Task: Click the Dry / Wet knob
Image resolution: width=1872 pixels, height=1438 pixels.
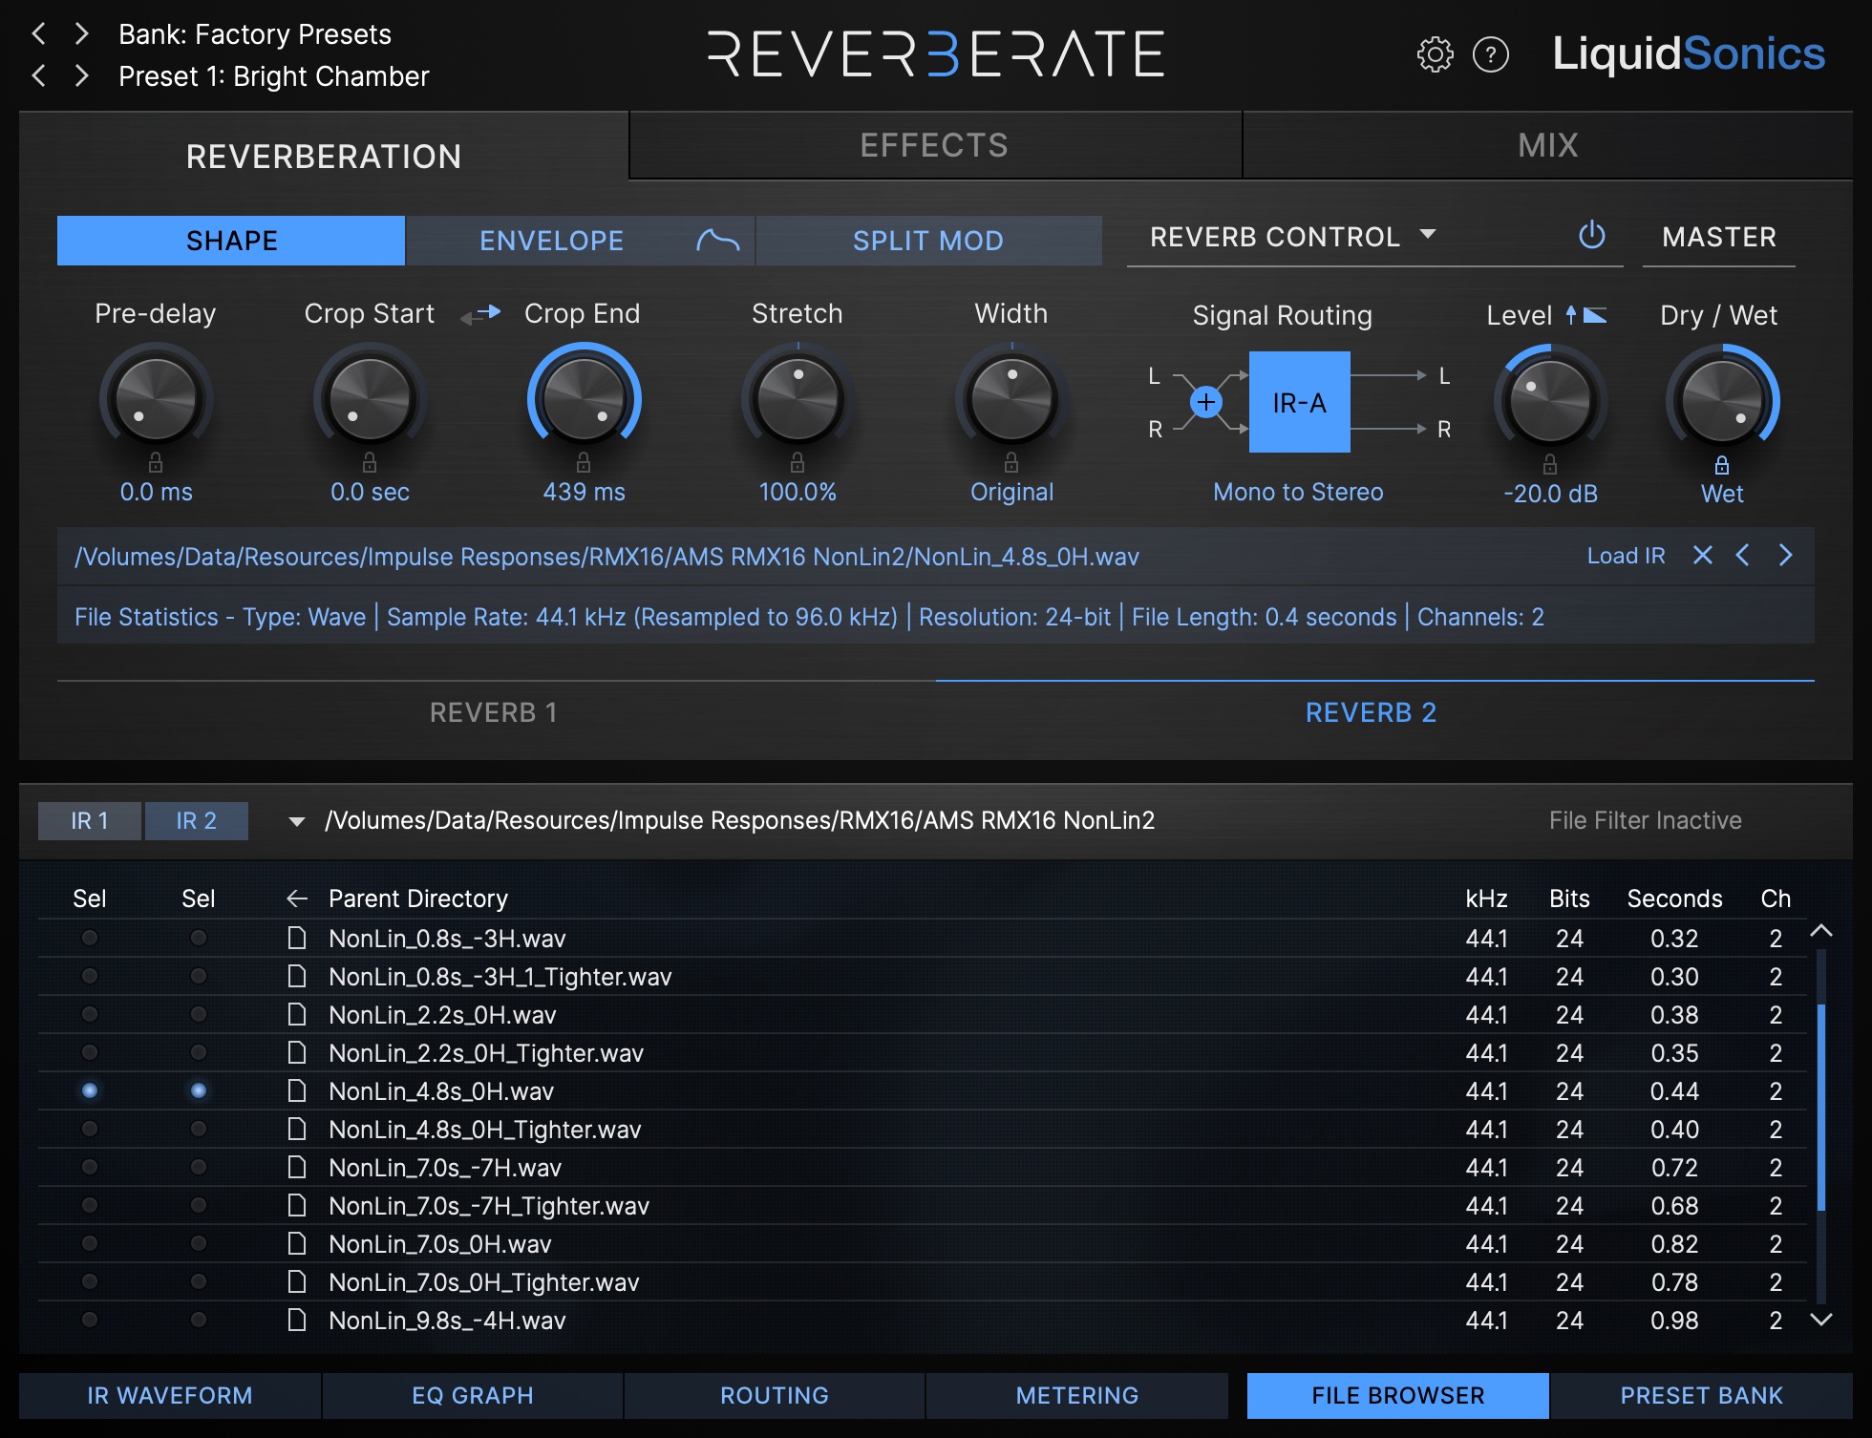Action: click(x=1722, y=401)
